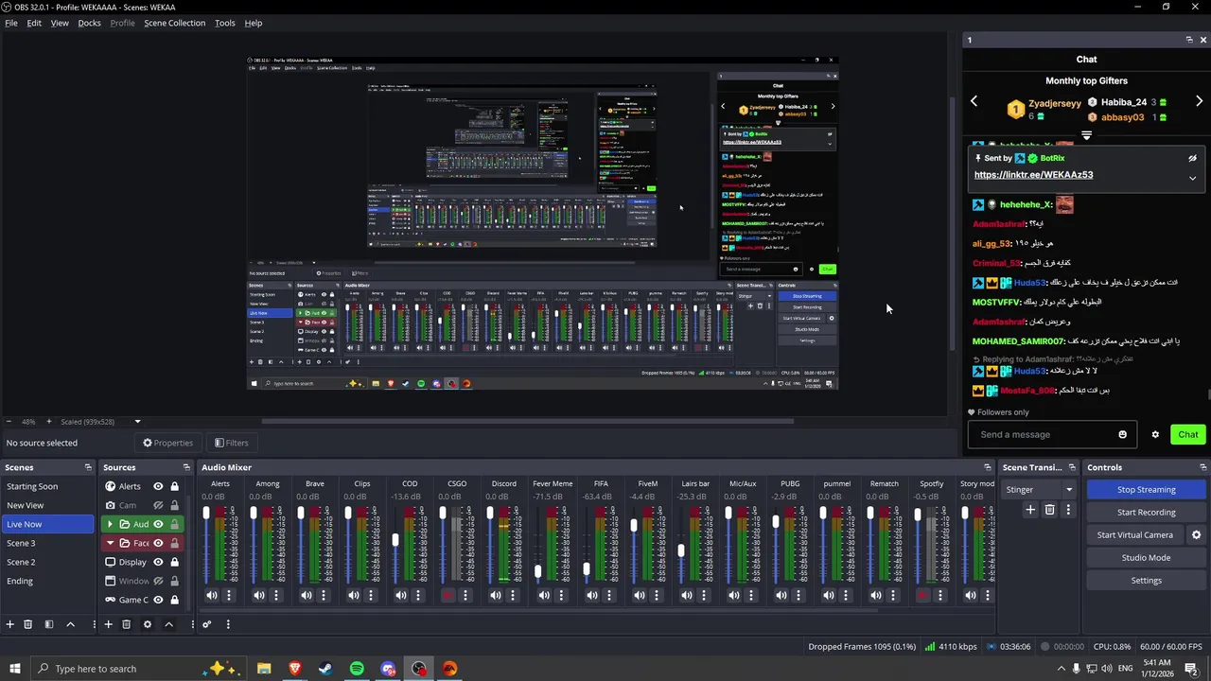The height and width of the screenshot is (681, 1211).
Task: Click the Fever Meme volume fader handle
Action: (537, 571)
